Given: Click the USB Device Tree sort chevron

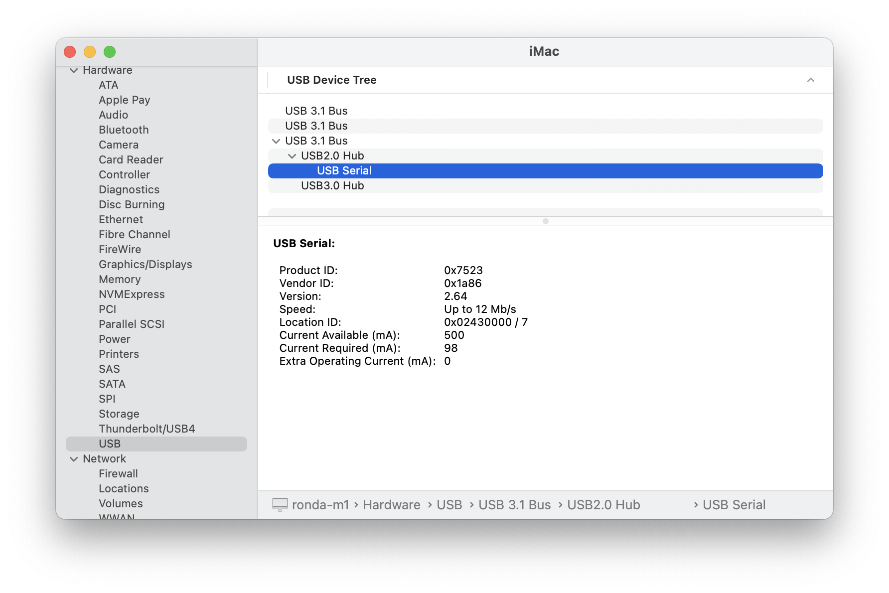Looking at the screenshot, I should pyautogui.click(x=810, y=80).
